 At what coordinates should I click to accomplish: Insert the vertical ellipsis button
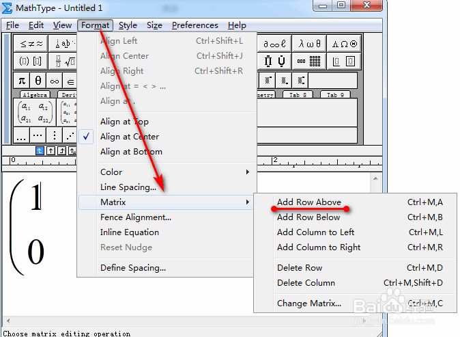(x=55, y=135)
